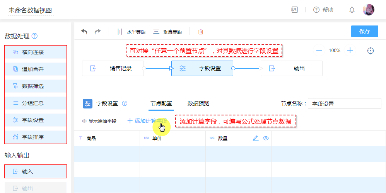Select the 节点配置 tab
The height and width of the screenshot is (193, 386).
click(161, 103)
